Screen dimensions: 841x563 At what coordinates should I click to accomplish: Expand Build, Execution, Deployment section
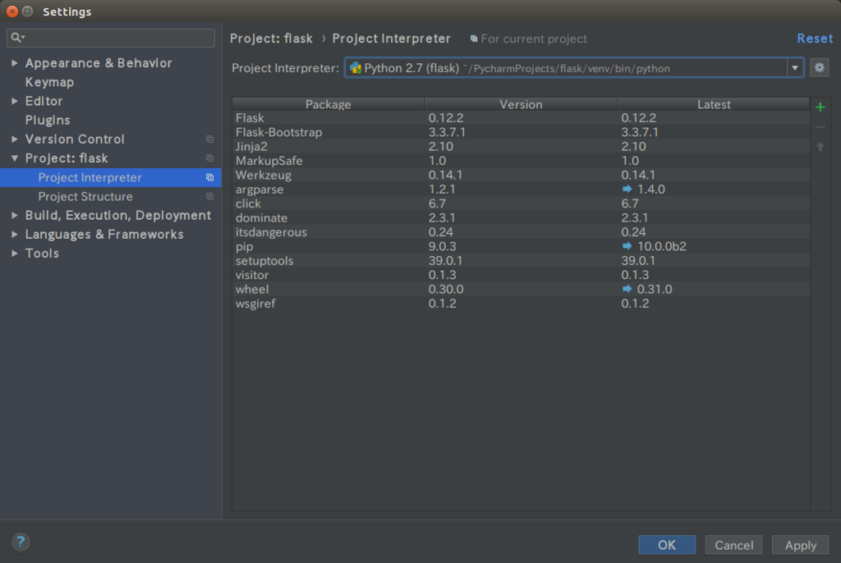[x=15, y=215]
